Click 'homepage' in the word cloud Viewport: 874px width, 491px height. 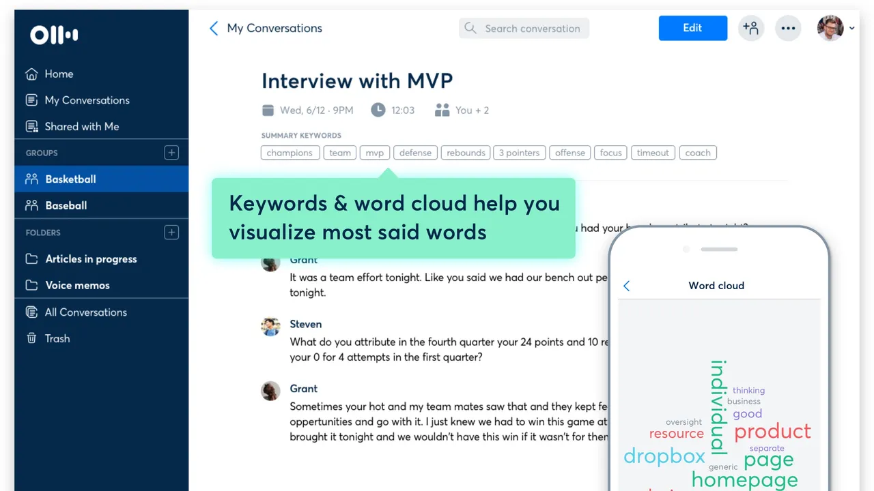coord(744,481)
